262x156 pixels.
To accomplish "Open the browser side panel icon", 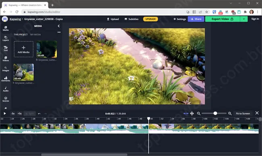I will (194, 12).
